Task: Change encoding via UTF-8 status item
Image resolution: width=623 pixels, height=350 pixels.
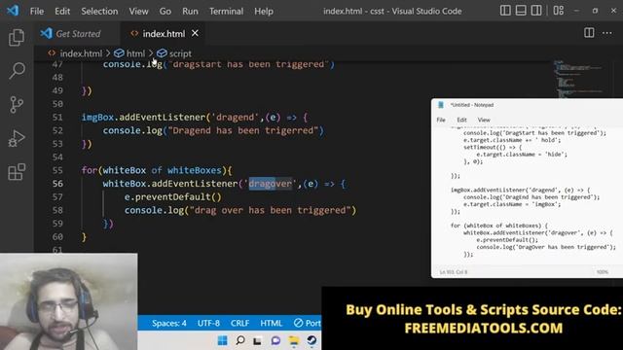Action: pos(208,323)
